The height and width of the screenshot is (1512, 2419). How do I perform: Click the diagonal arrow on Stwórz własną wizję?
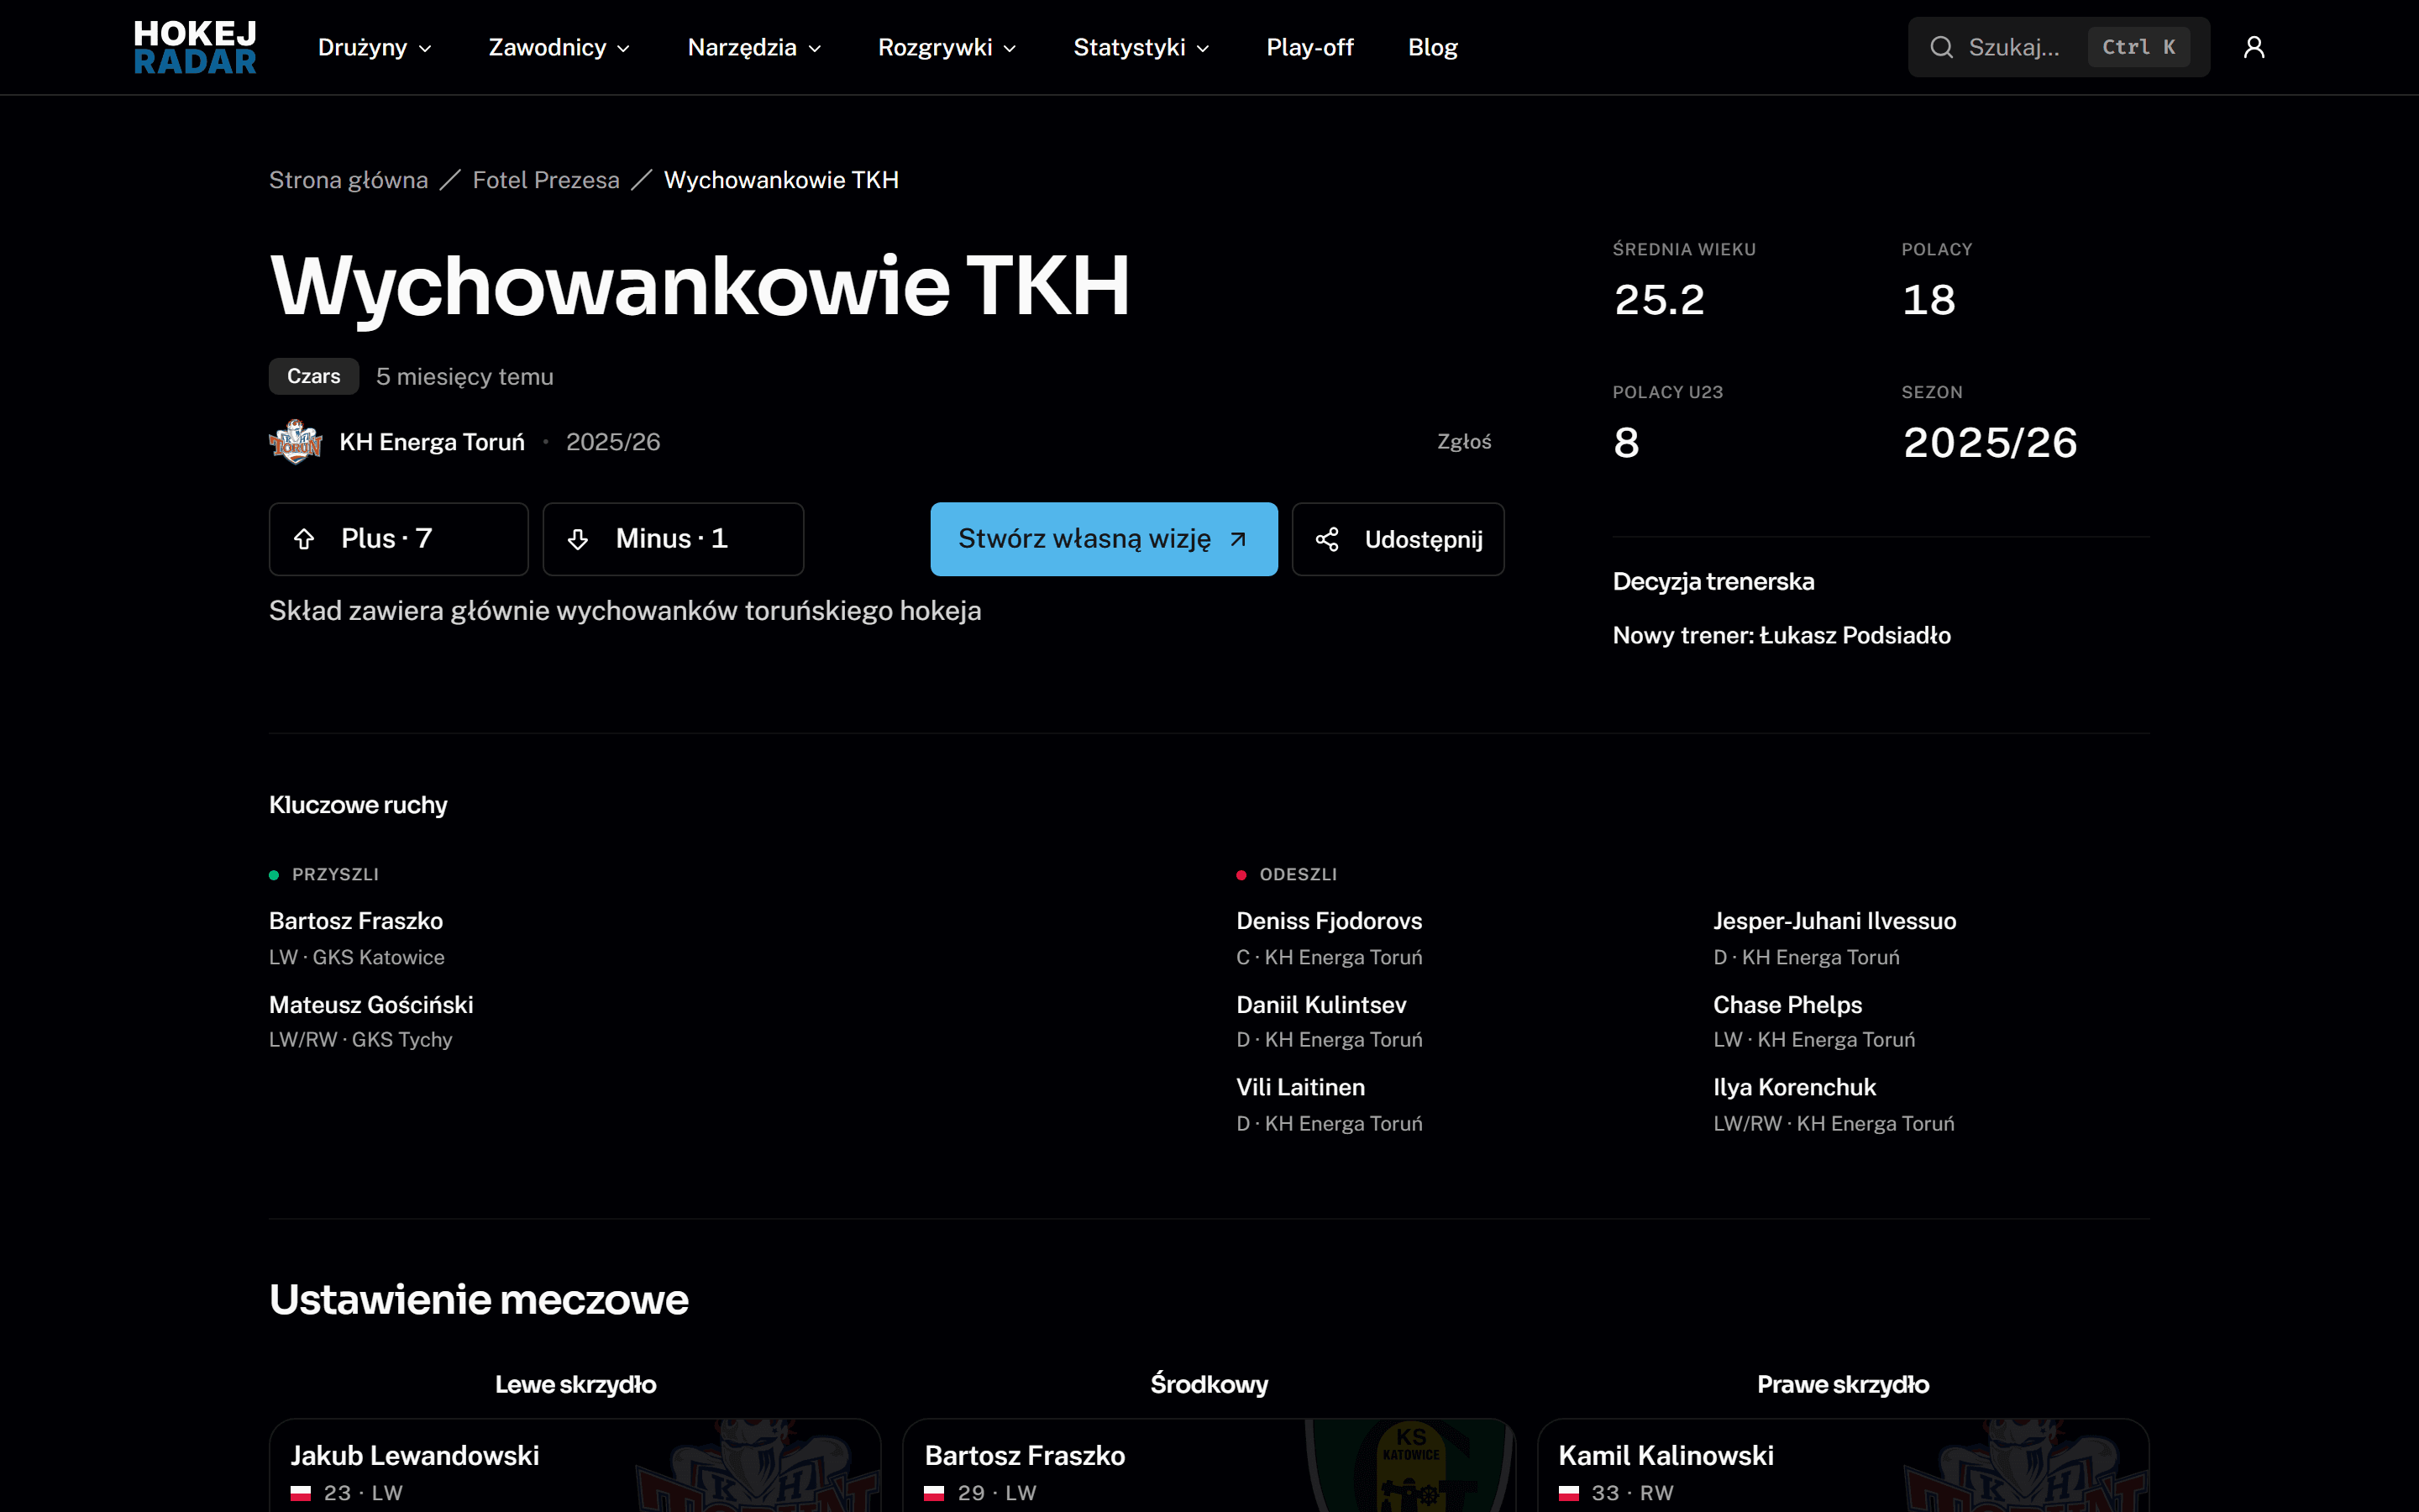tap(1239, 540)
